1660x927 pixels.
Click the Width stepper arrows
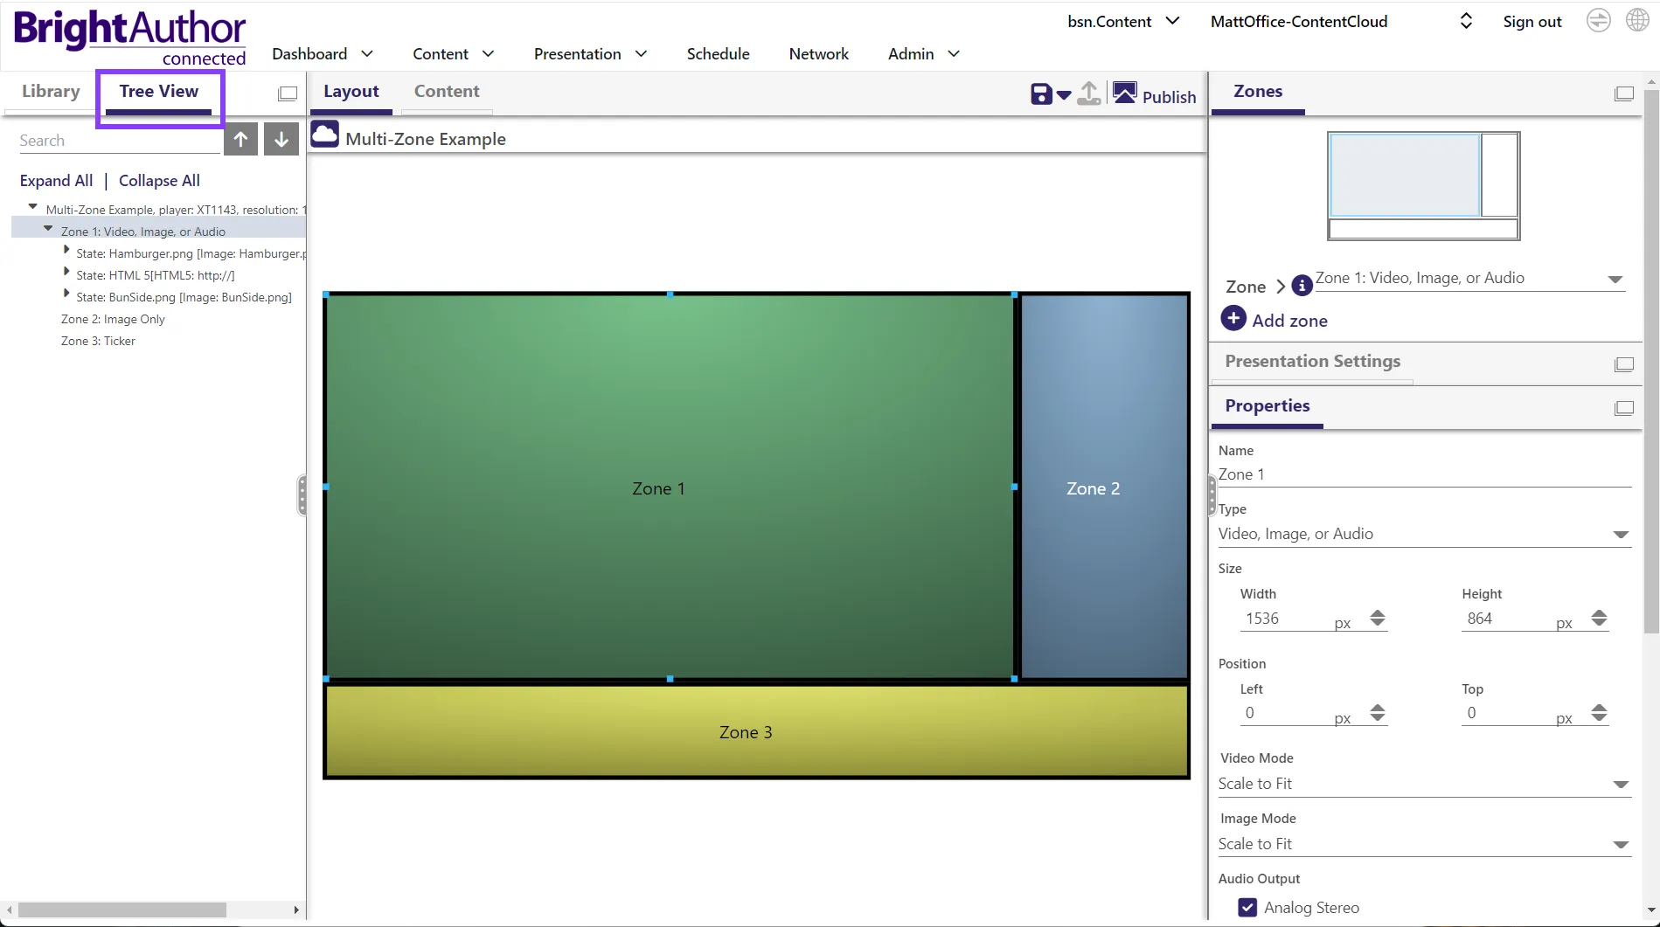[1378, 618]
